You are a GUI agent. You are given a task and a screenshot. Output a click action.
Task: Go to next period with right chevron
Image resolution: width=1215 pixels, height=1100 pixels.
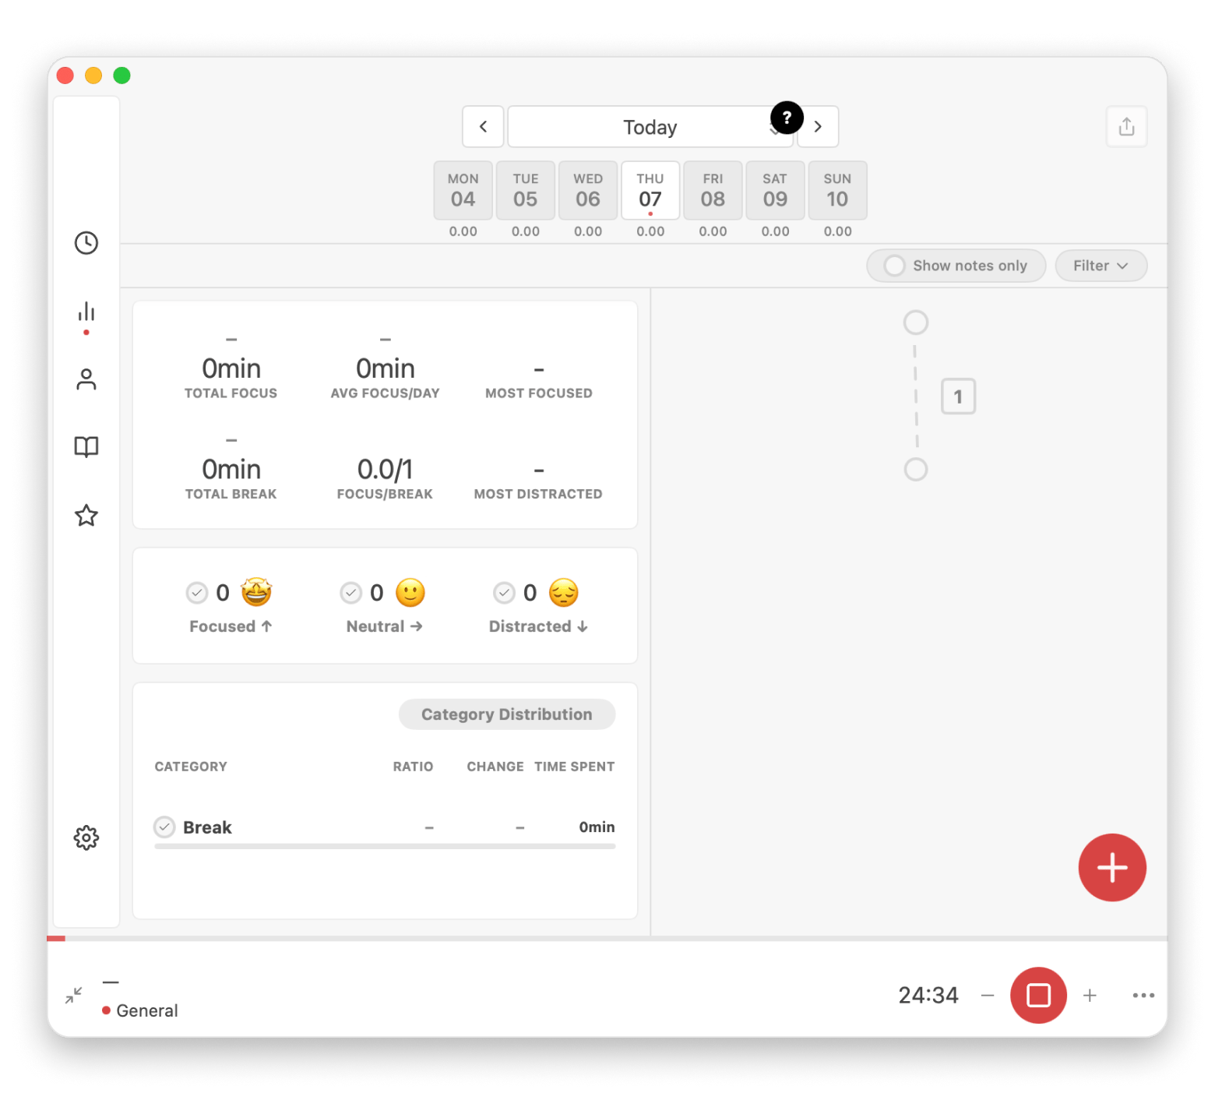818,126
